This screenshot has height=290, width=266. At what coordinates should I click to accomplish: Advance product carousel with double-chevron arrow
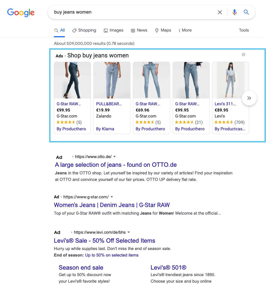point(249,98)
